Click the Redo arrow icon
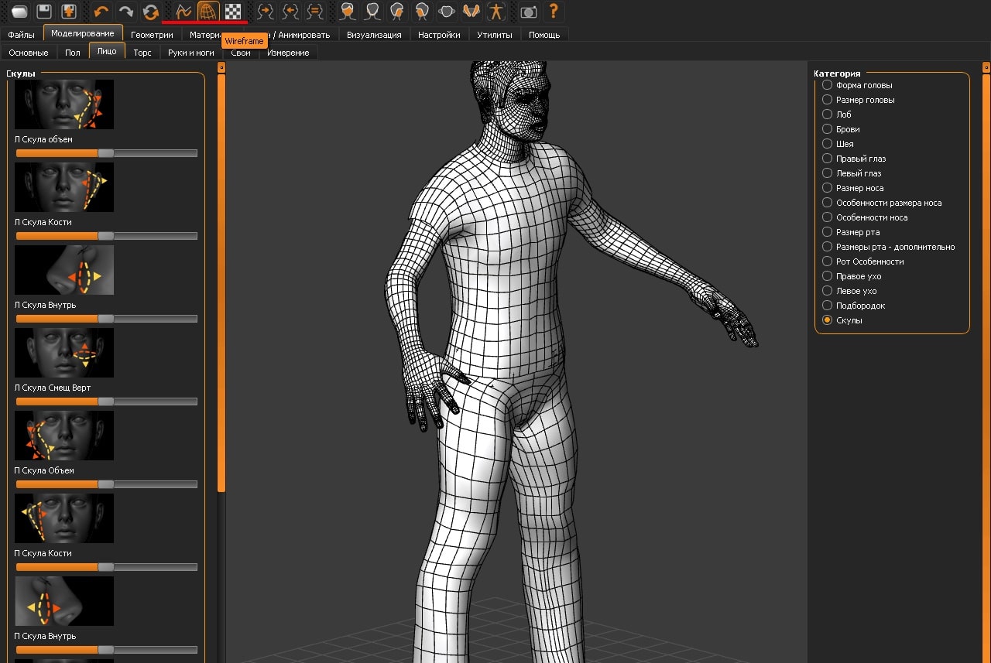Viewport: 991px width, 663px height. pos(125,12)
